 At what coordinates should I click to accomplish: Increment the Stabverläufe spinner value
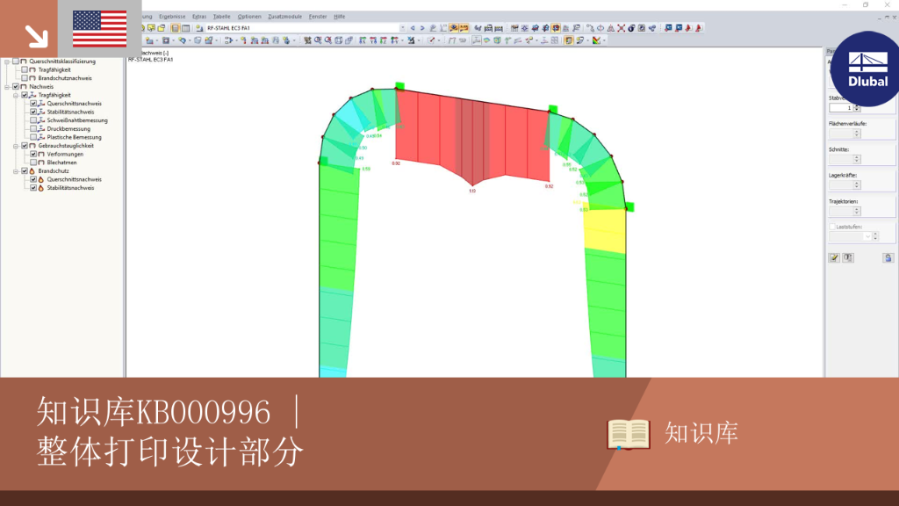pyautogui.click(x=857, y=105)
